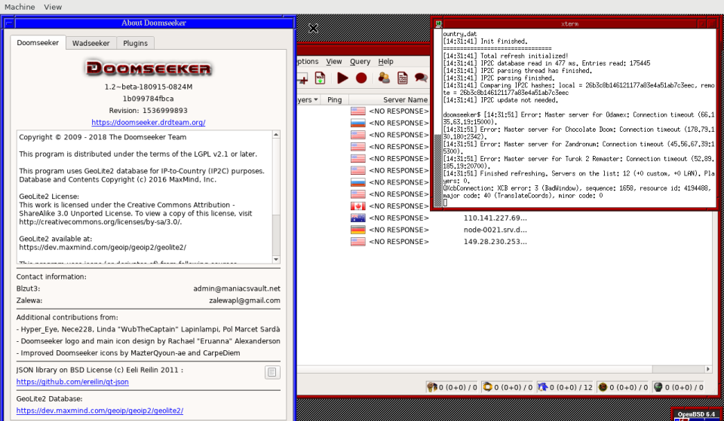Image resolution: width=724 pixels, height=421 pixels.
Task: Open the GeoLite2 maxmind database link
Action: point(100,410)
